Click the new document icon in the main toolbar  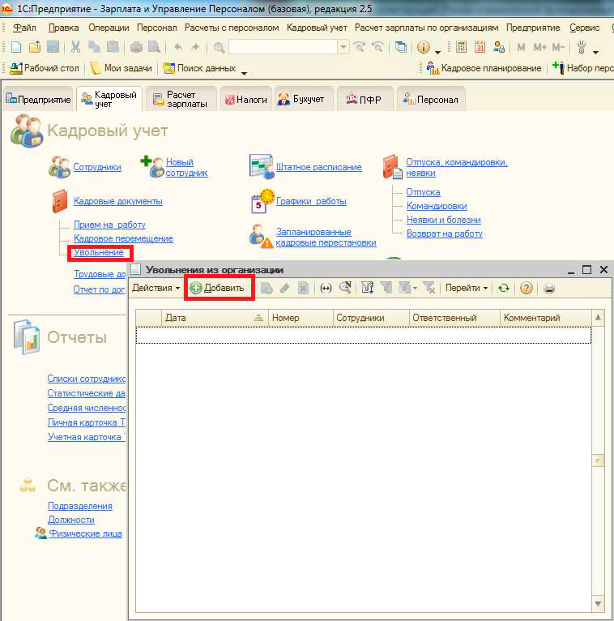[x=15, y=48]
